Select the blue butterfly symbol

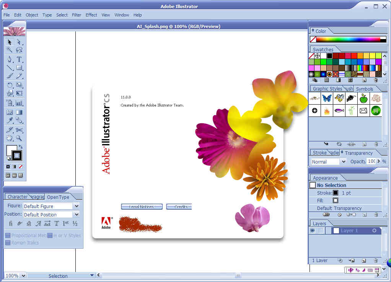pos(327,98)
